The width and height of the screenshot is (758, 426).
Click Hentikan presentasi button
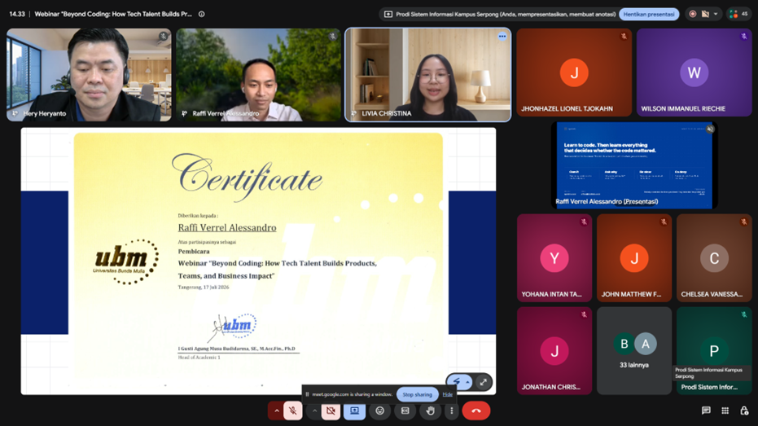649,14
